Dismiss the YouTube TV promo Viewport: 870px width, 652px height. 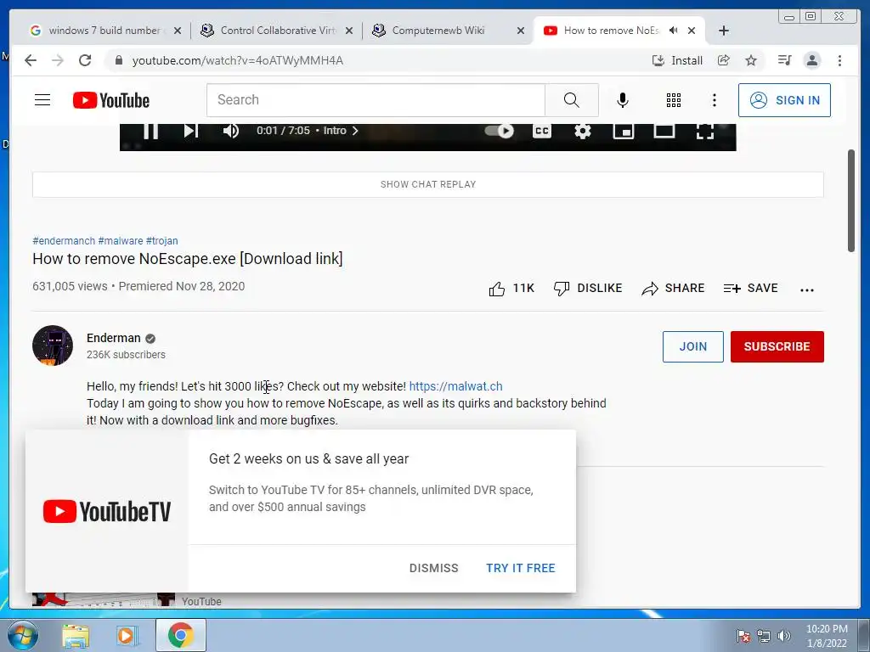pyautogui.click(x=434, y=568)
